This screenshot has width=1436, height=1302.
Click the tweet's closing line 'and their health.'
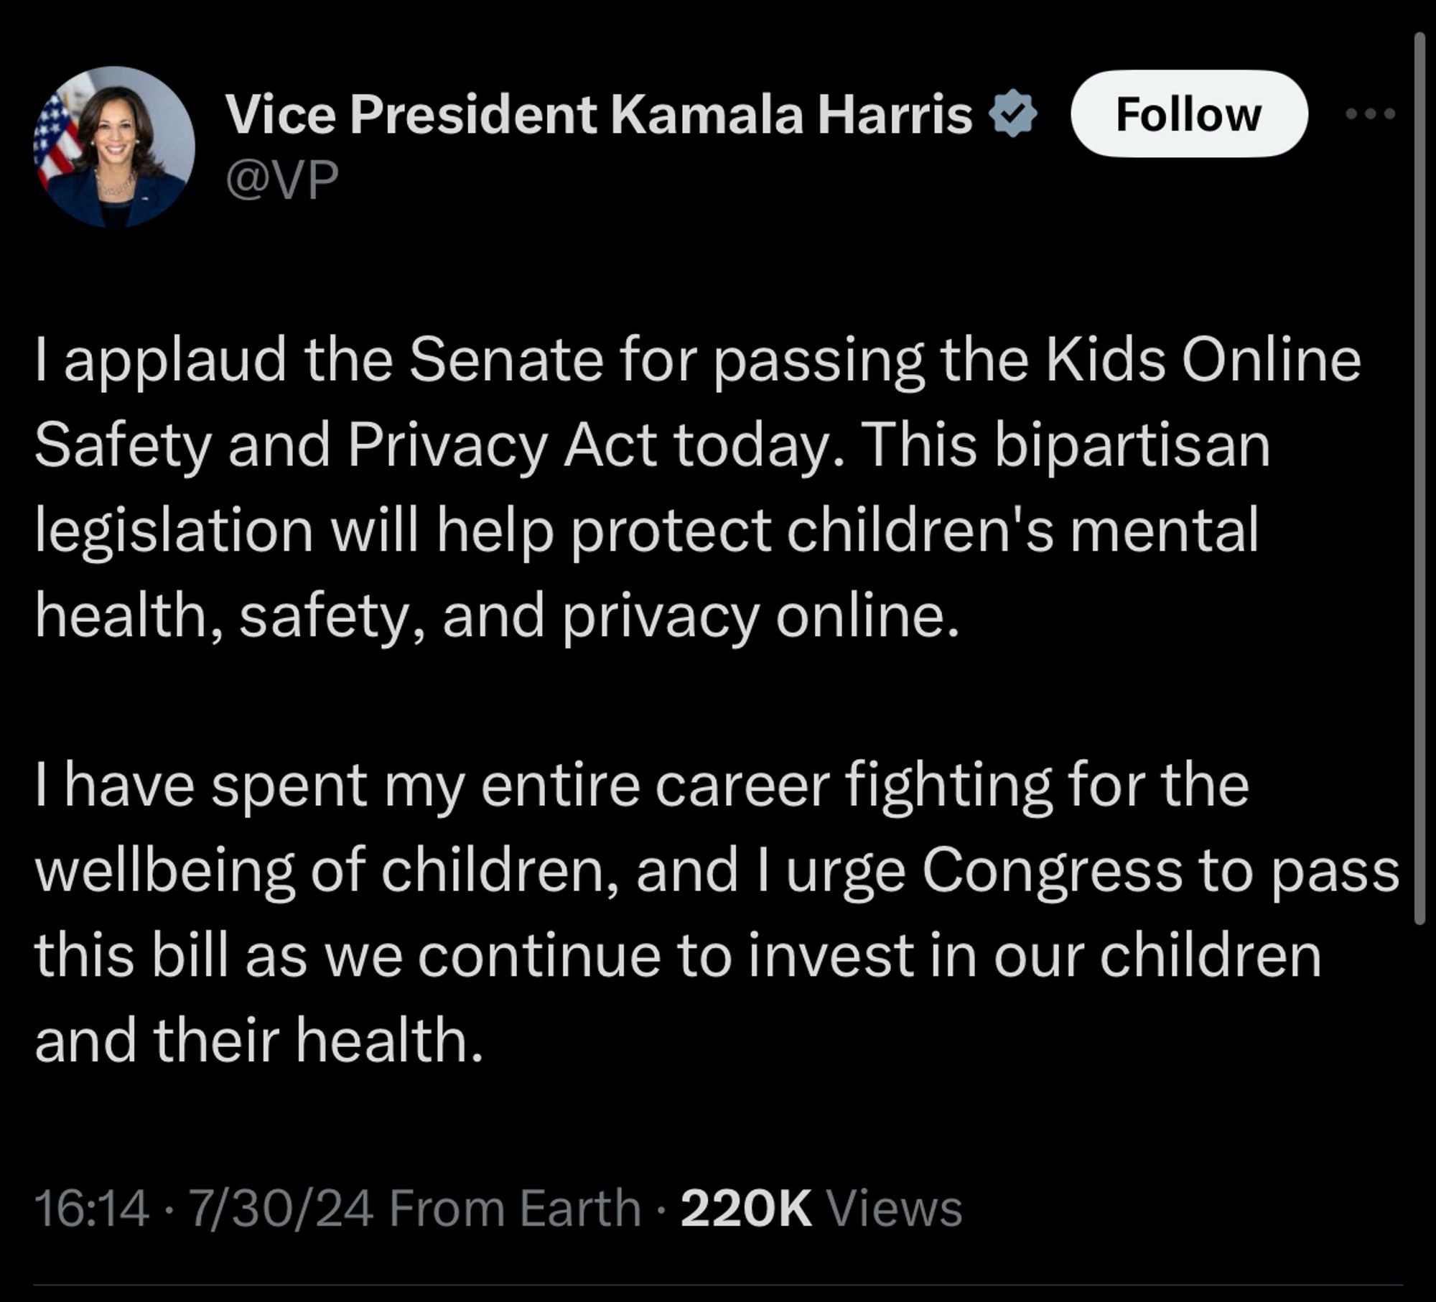click(258, 1040)
